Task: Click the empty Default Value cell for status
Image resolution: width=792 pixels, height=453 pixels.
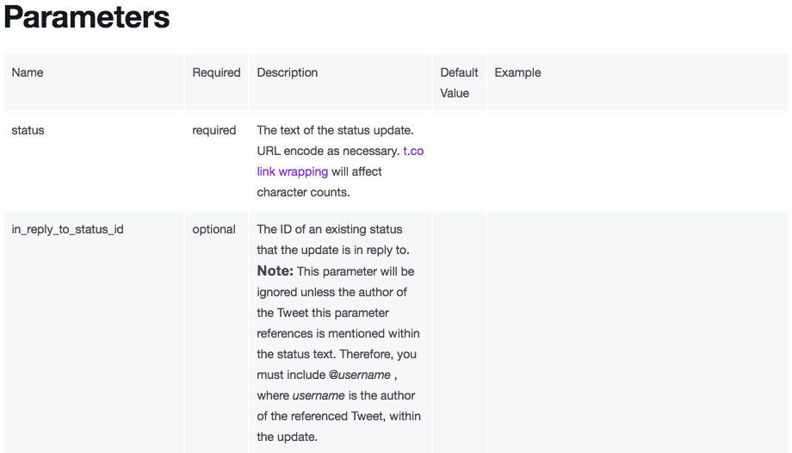Action: click(459, 161)
